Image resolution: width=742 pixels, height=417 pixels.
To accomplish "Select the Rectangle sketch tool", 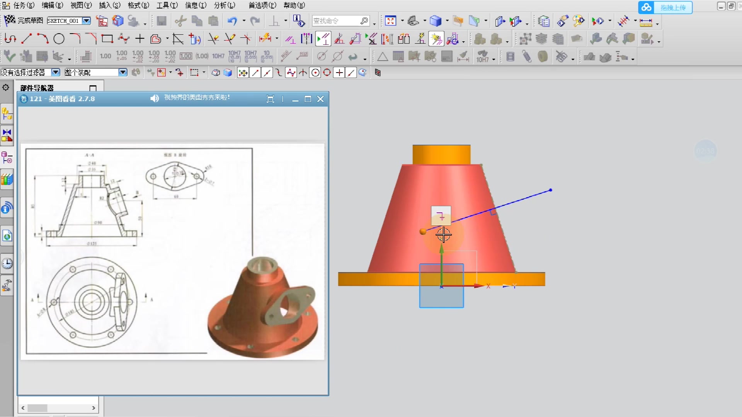I will (107, 39).
